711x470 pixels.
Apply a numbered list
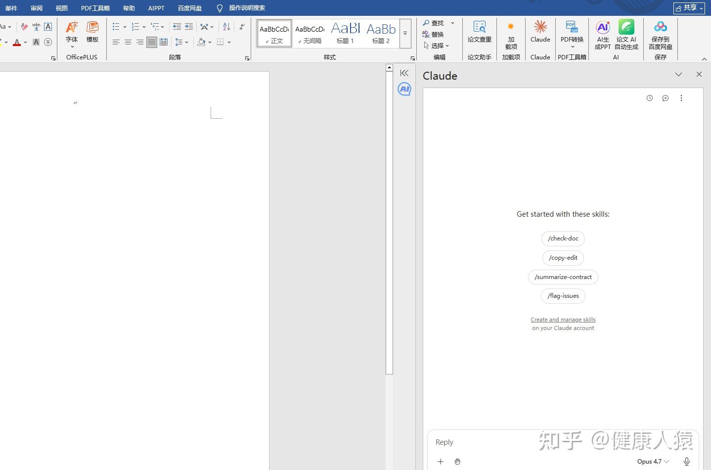135,27
